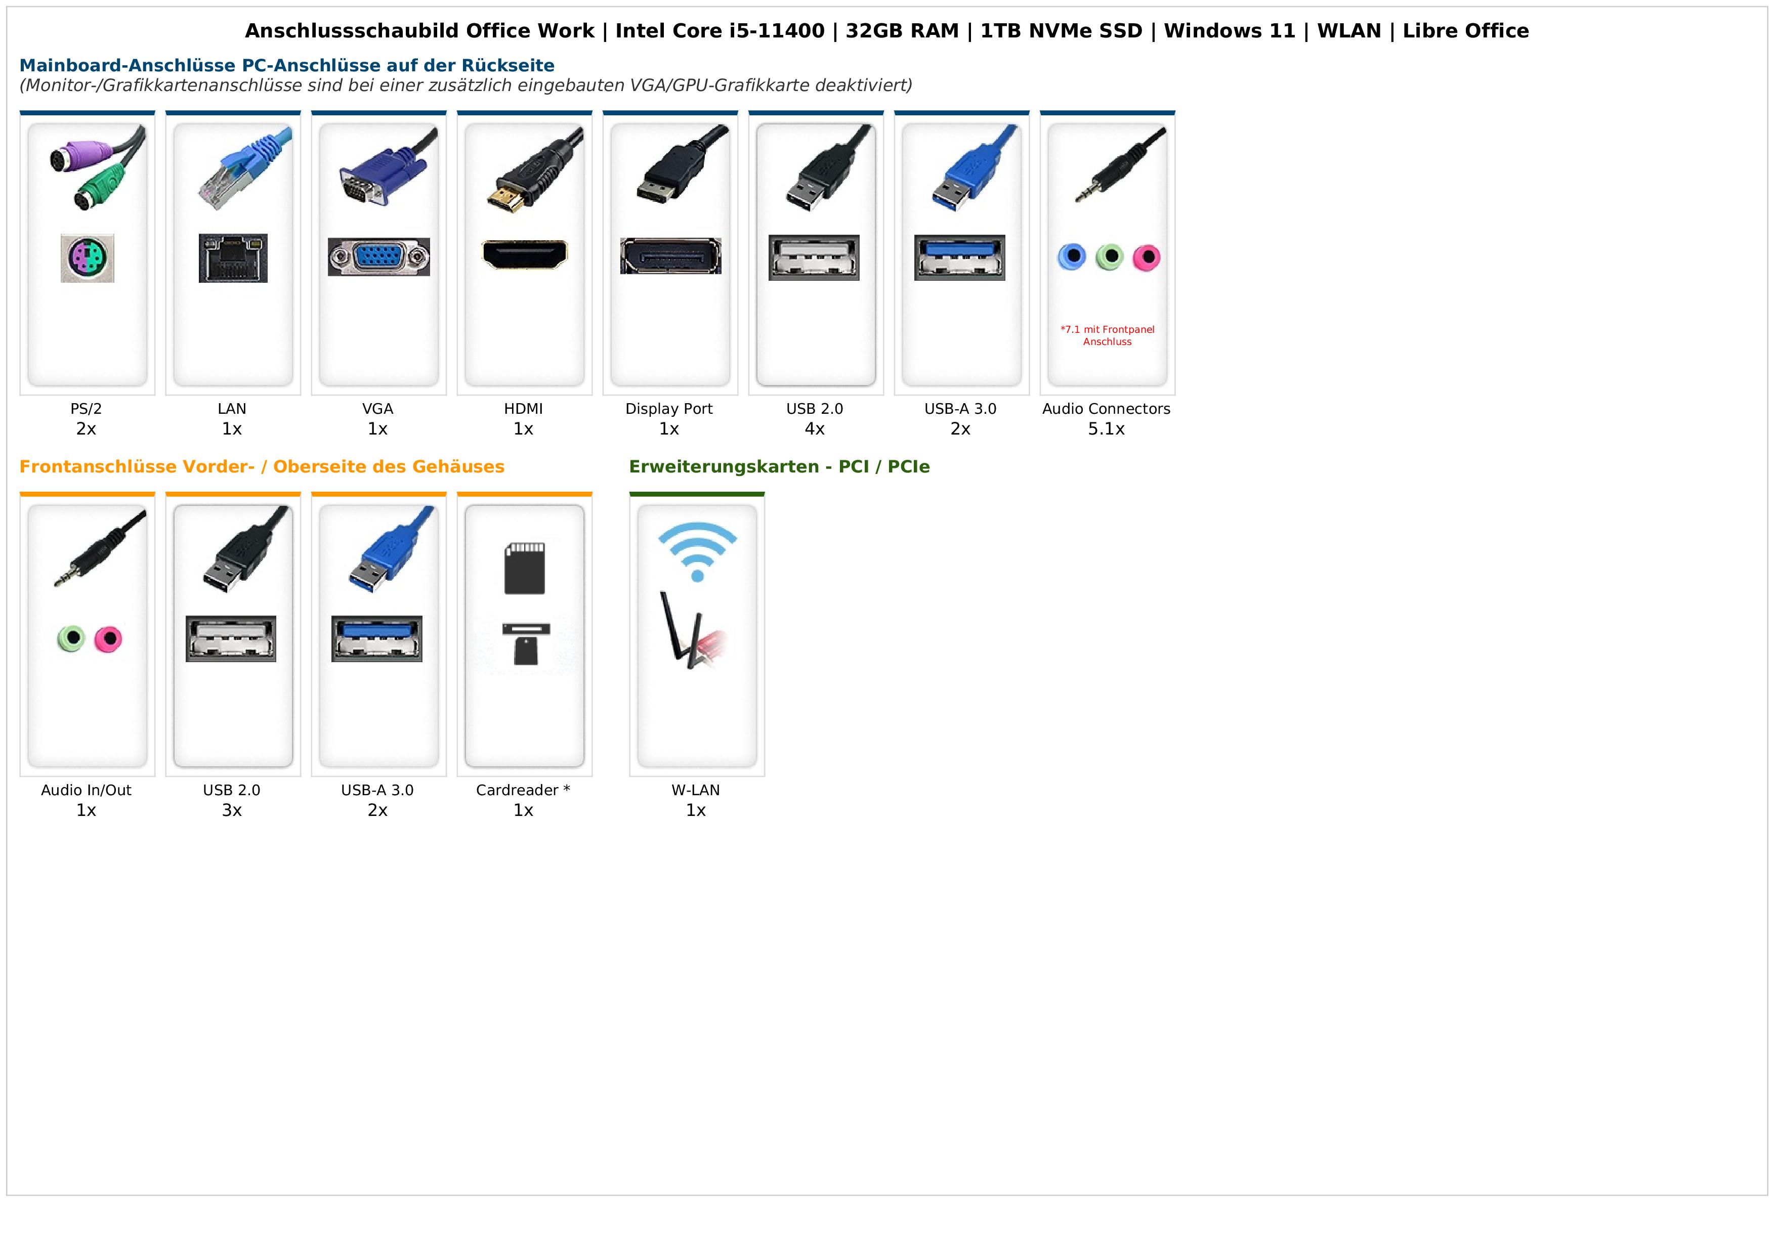Screen dimensions: 1775x1254
Task: Click the blue Wi-Fi signal icon
Action: pyautogui.click(x=697, y=552)
